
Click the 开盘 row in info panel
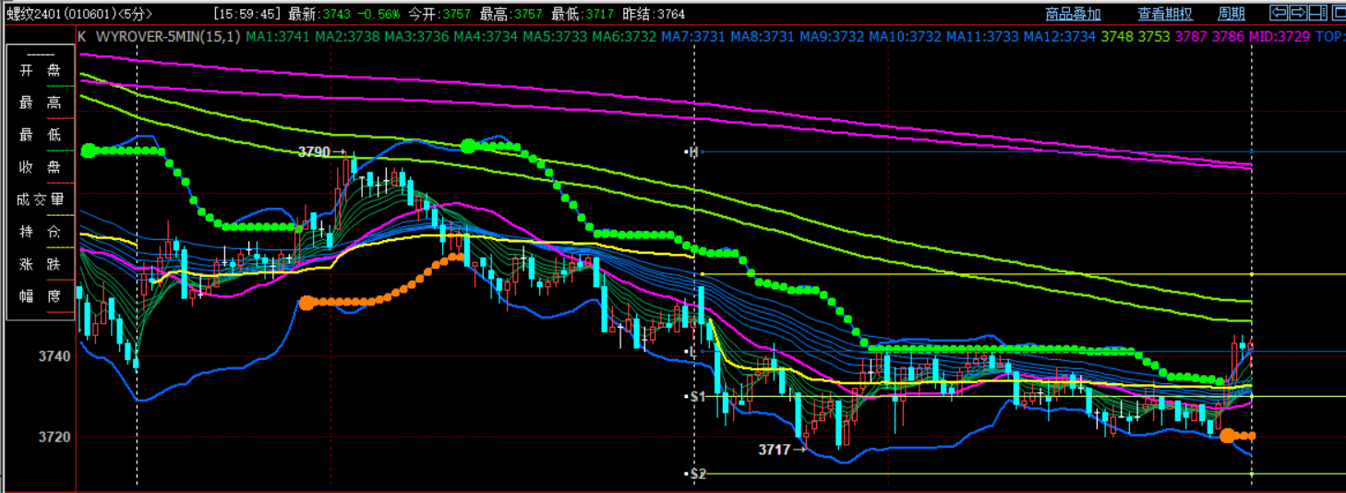(x=41, y=71)
